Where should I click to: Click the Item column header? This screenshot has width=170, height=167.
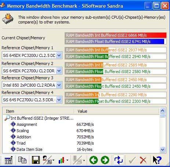(x=39, y=111)
